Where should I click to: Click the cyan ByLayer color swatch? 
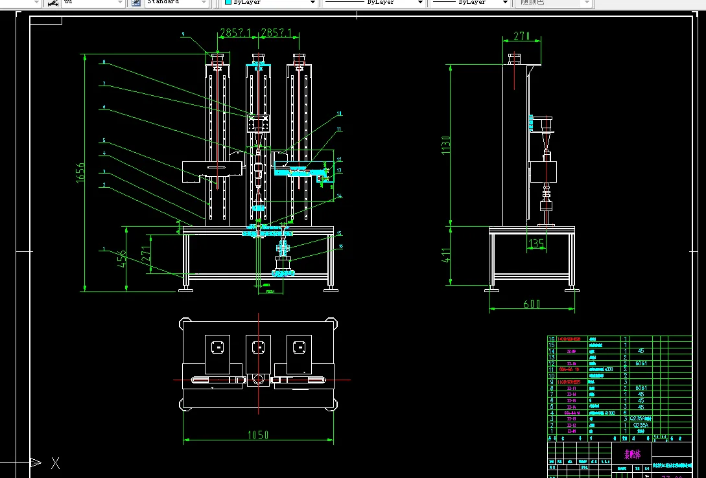[228, 2]
